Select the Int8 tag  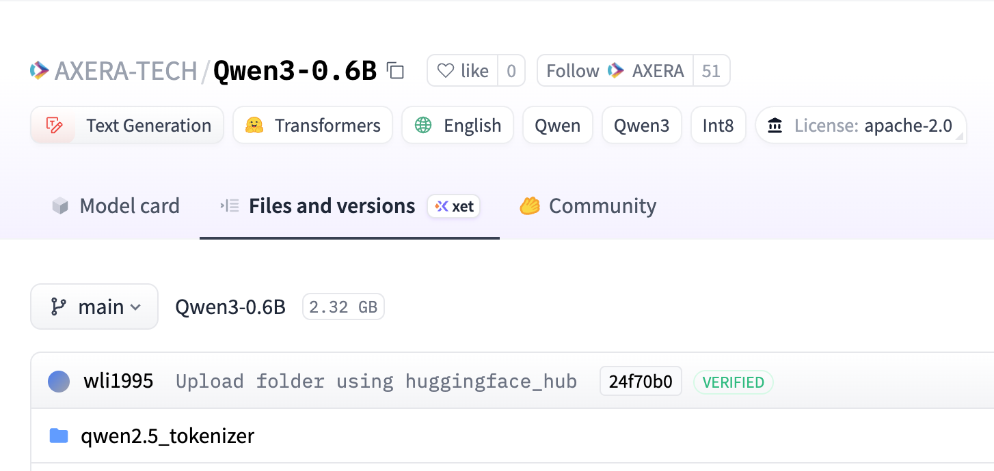718,126
